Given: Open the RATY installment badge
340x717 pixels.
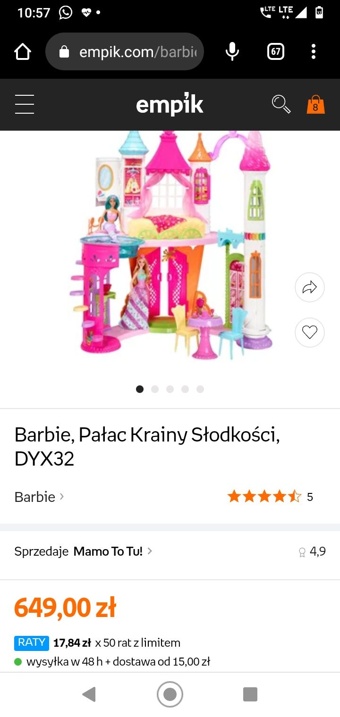Looking at the screenshot, I should tap(32, 642).
